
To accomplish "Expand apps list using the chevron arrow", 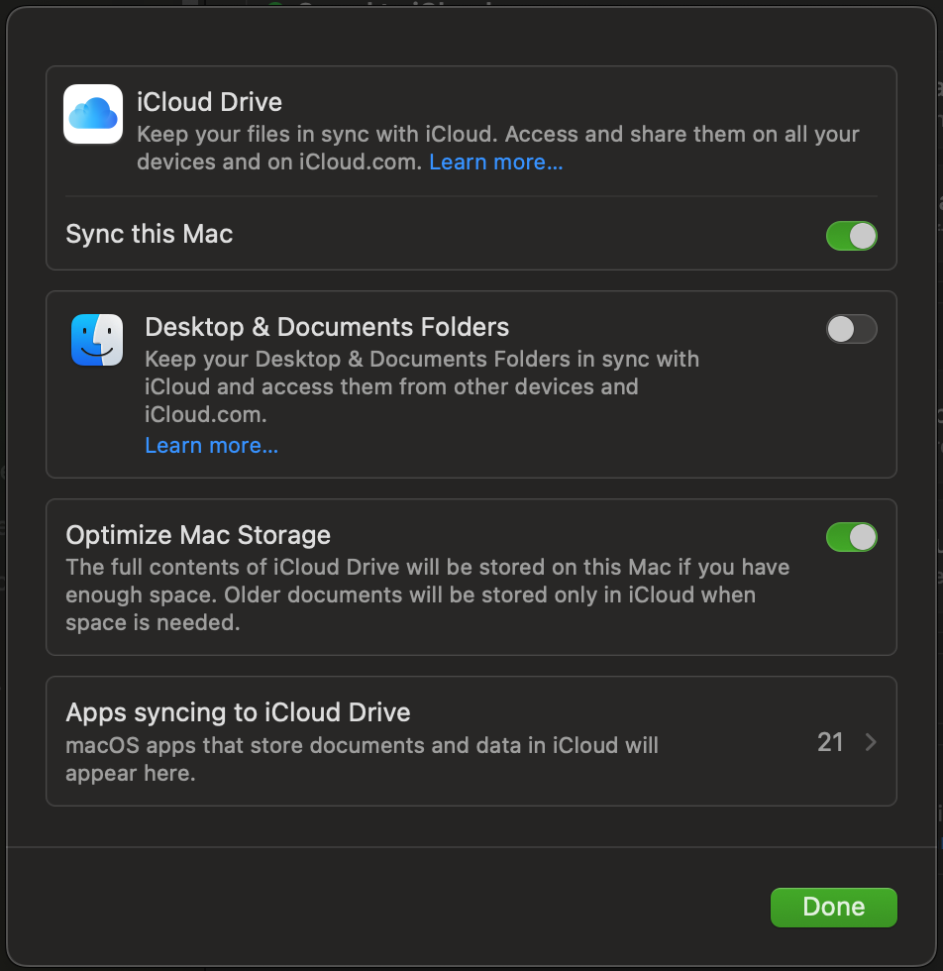I will (x=871, y=742).
